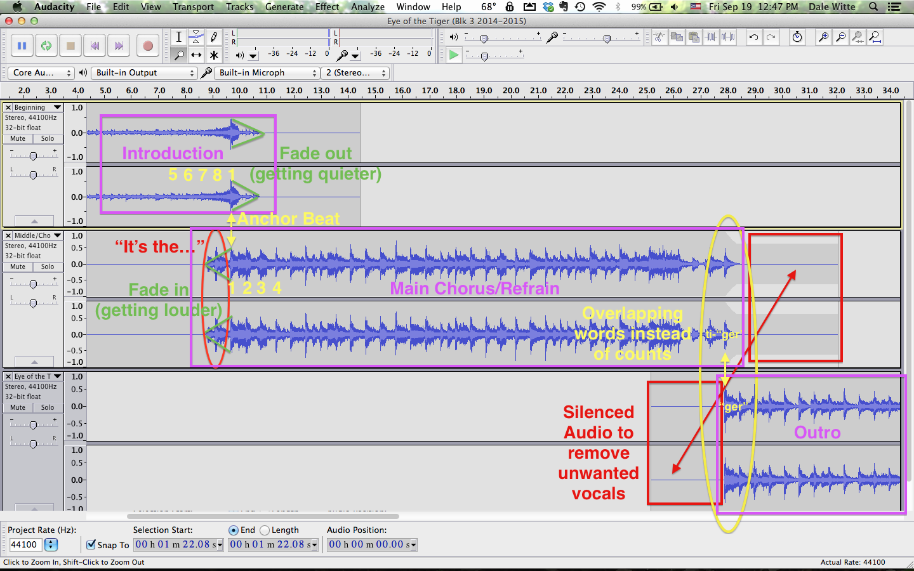Solo the Middle/Cho track
This screenshot has height=571, width=914.
pos(48,266)
